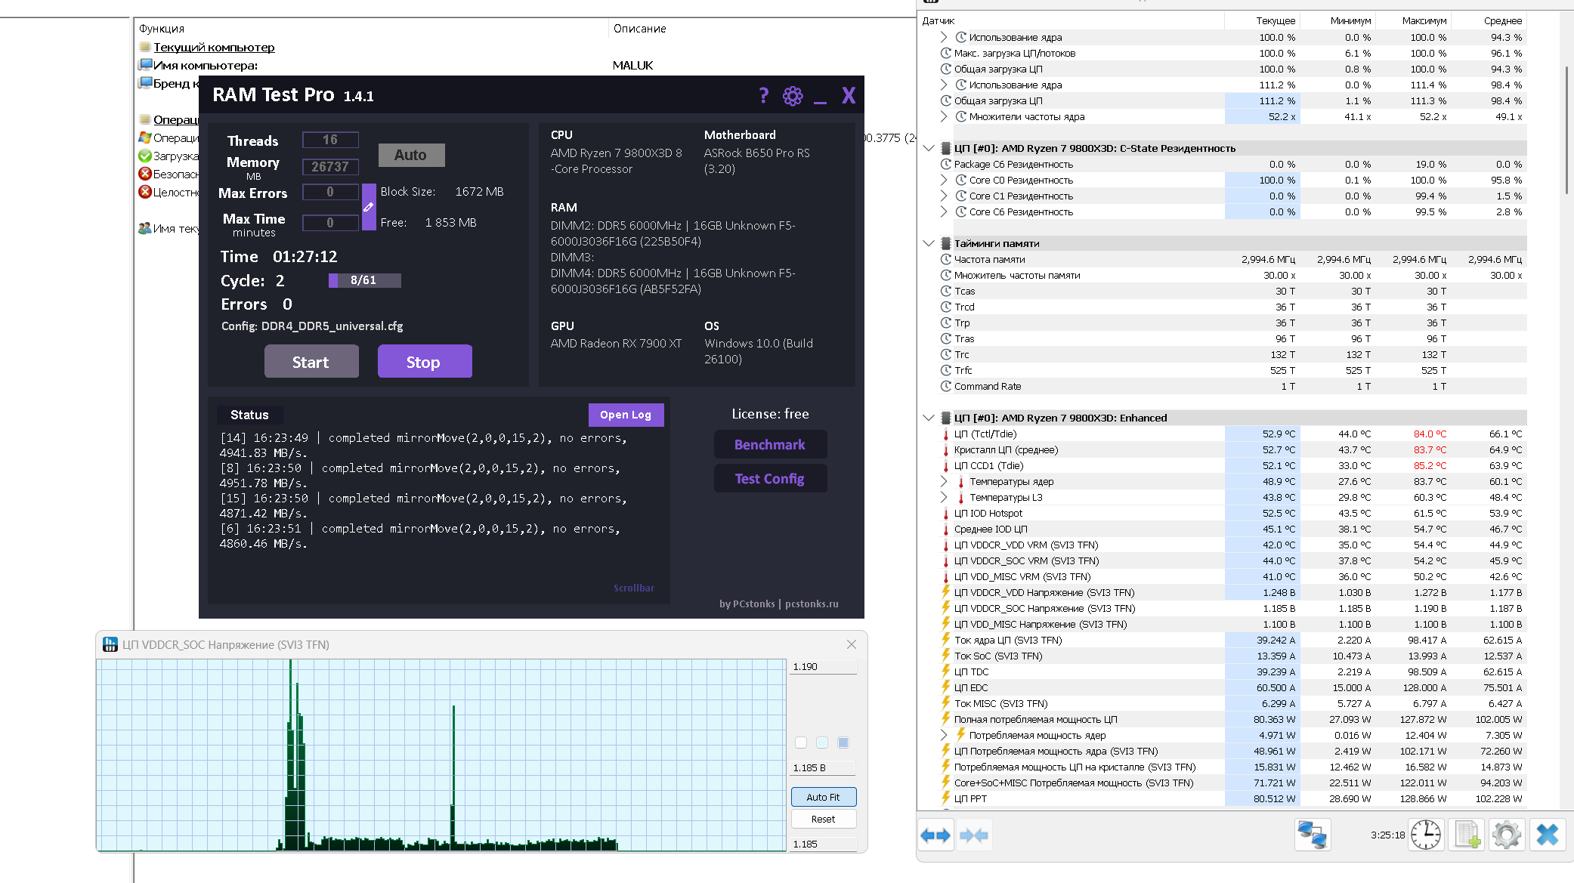Image resolution: width=1574 pixels, height=883 pixels.
Task: Click the log file with plus icon
Action: (x=1467, y=835)
